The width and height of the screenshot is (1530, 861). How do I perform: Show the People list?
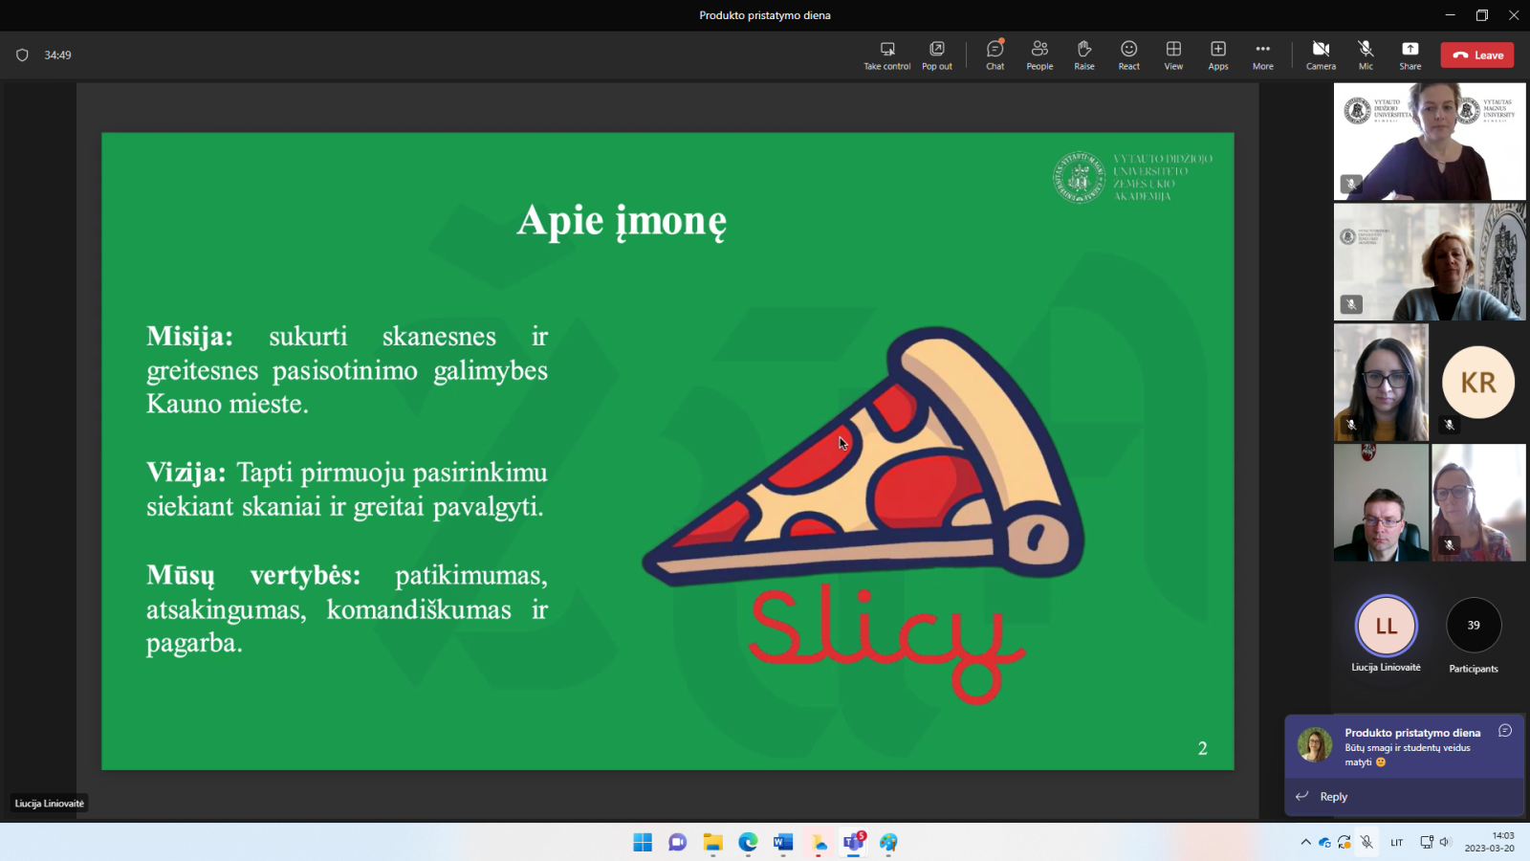coord(1039,55)
